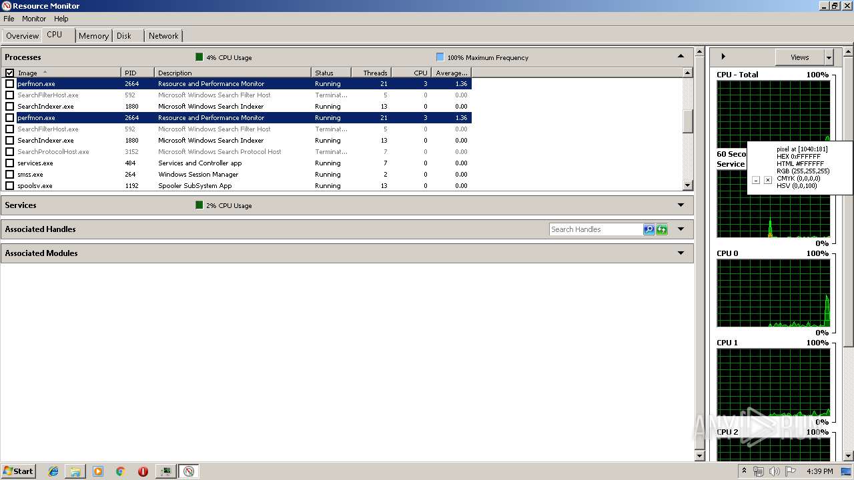
Task: Sort by Threads column header
Action: pyautogui.click(x=371, y=73)
